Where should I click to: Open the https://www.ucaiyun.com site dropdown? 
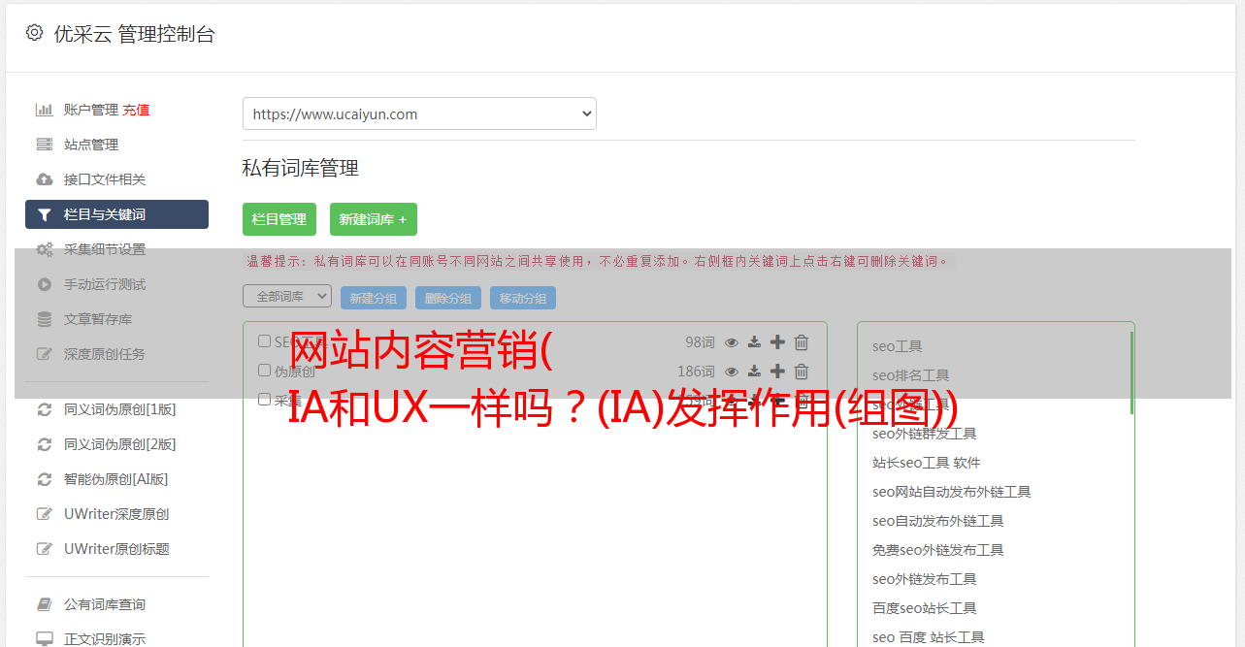click(419, 113)
